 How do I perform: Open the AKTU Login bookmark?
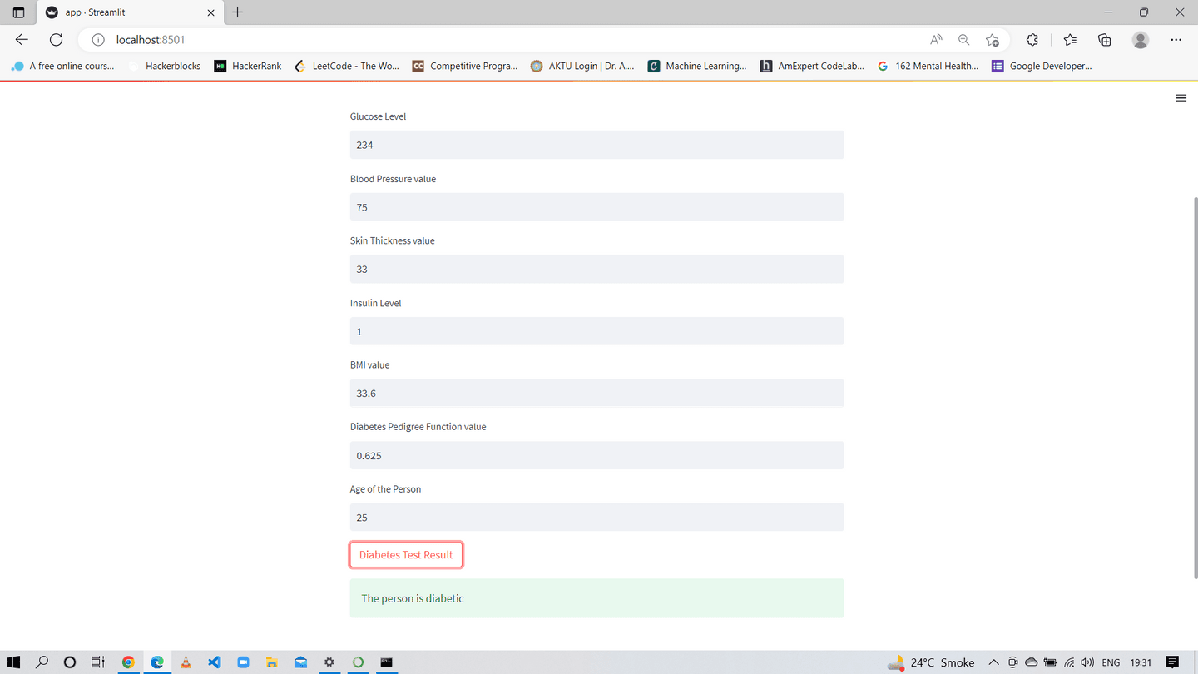point(582,66)
